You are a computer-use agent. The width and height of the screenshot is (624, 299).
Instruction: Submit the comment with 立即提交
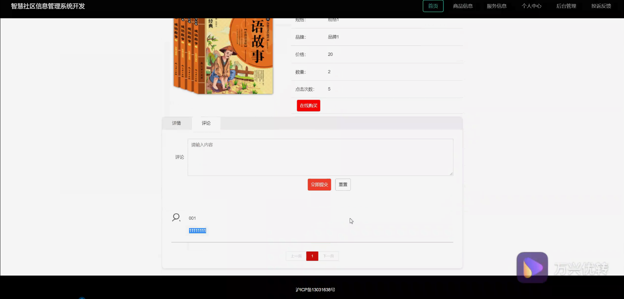point(319,185)
